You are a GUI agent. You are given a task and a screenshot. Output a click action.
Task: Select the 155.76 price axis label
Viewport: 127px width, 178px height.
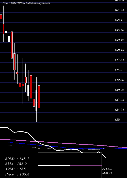[x=119, y=30]
